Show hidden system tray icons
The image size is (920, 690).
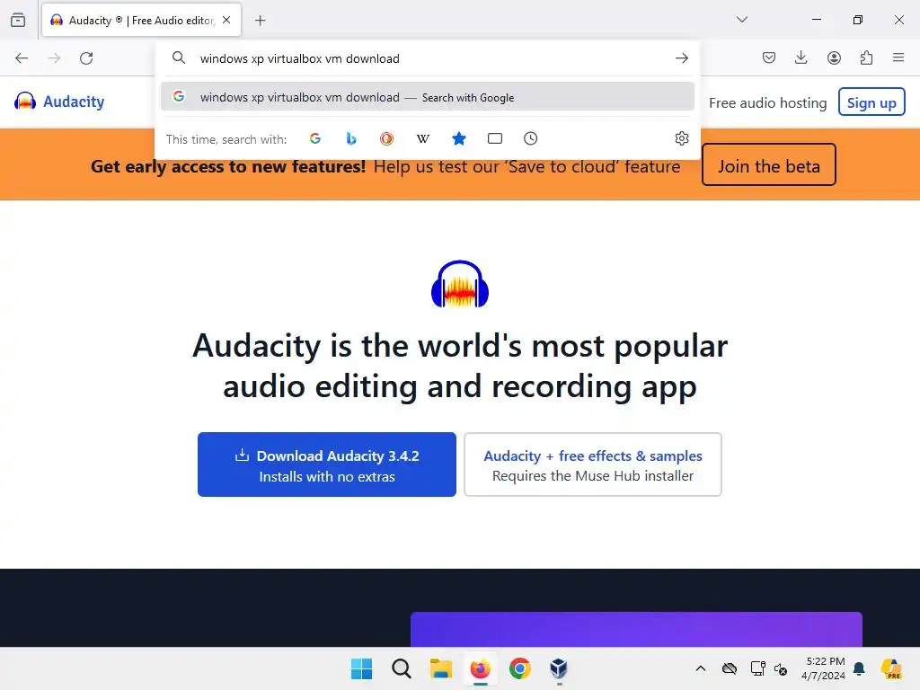(701, 668)
